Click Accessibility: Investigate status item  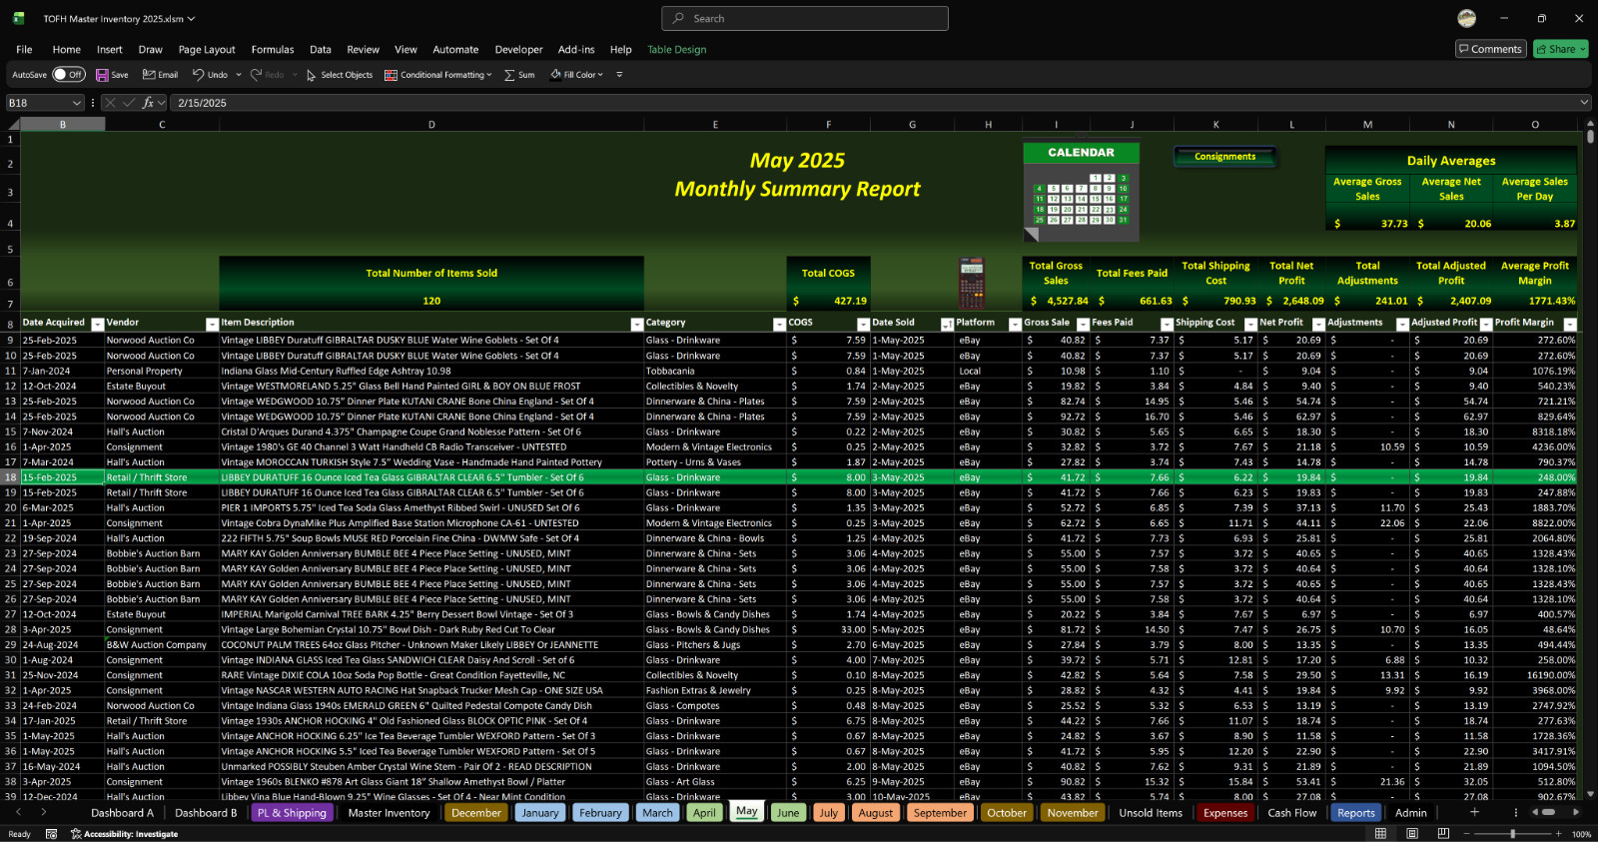(x=124, y=834)
